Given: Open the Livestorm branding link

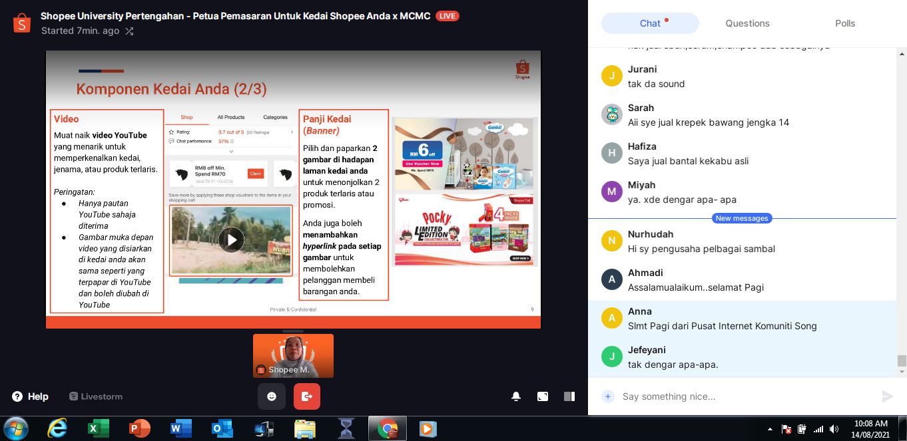Looking at the screenshot, I should (x=96, y=396).
